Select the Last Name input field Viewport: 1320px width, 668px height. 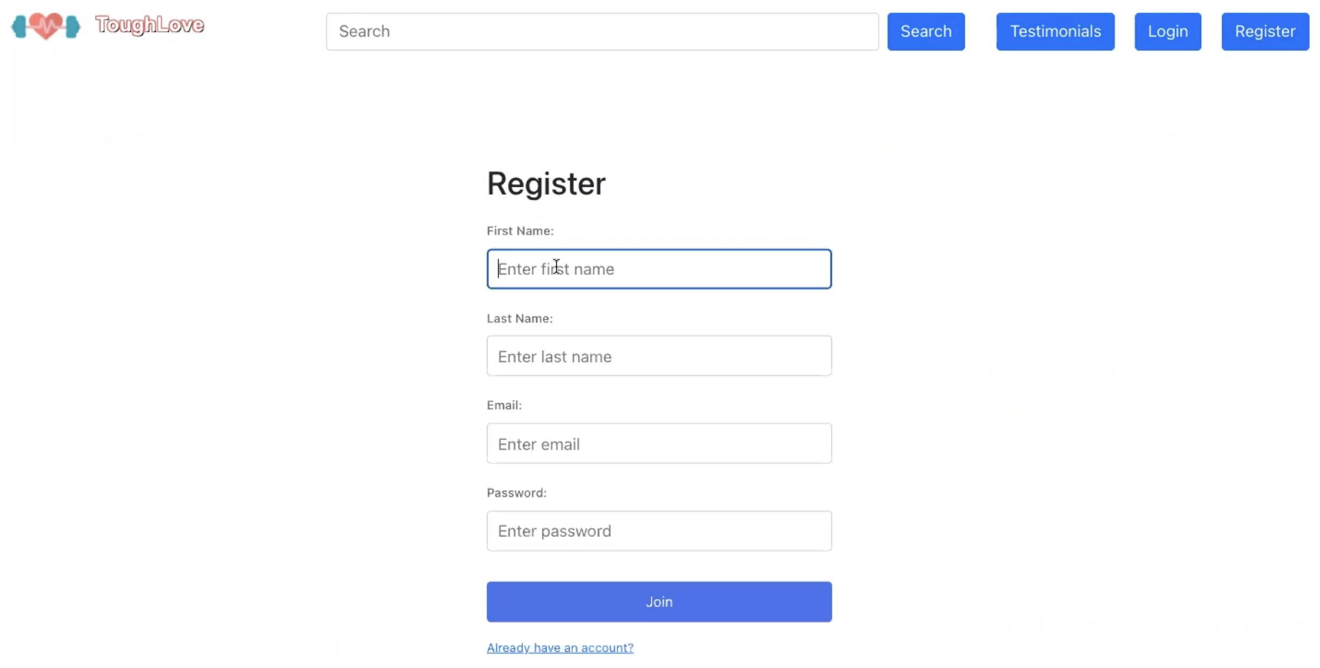(x=659, y=356)
